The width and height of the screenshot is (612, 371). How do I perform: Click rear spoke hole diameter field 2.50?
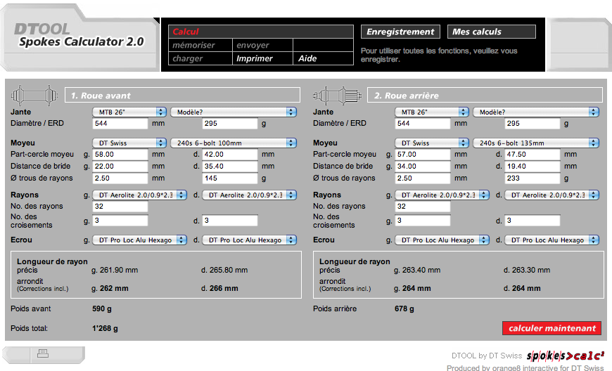[x=423, y=178]
